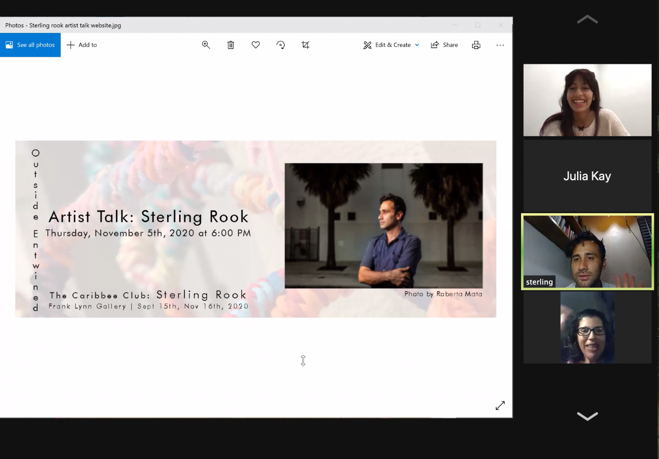Screen dimensions: 659x459
Task: Click the Artist Talk banner image
Action: [x=255, y=229]
